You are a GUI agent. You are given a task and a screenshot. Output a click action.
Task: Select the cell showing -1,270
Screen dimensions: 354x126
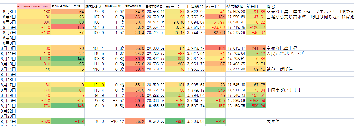(34, 59)
